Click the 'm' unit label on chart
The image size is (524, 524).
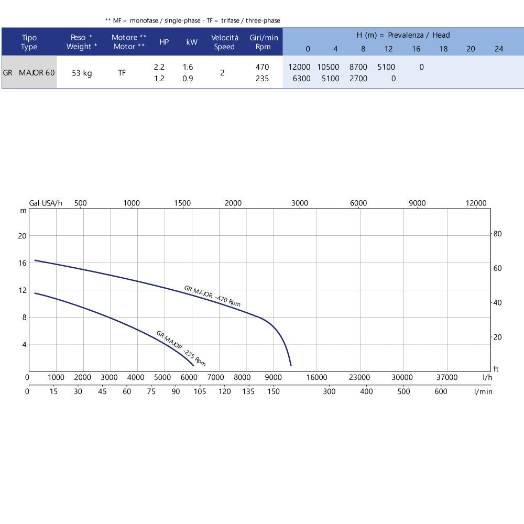23,211
